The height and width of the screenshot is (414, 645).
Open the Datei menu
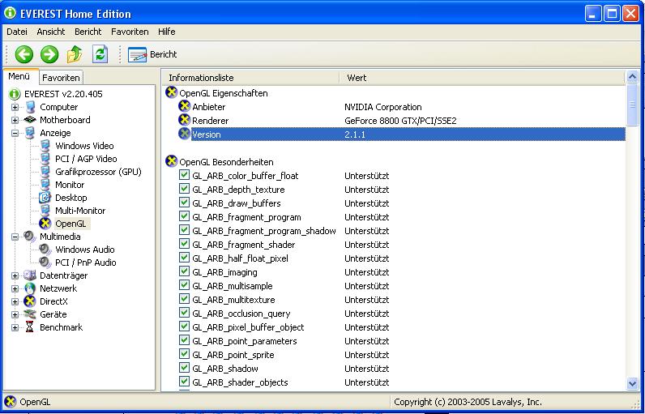[17, 32]
